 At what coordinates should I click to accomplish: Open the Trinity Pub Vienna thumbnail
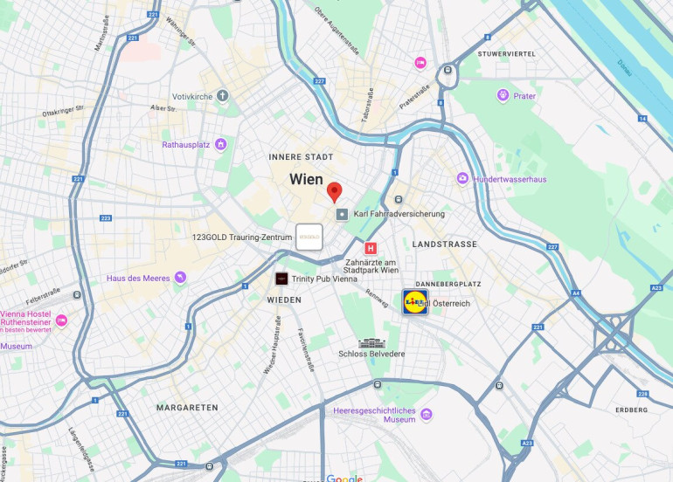click(281, 279)
